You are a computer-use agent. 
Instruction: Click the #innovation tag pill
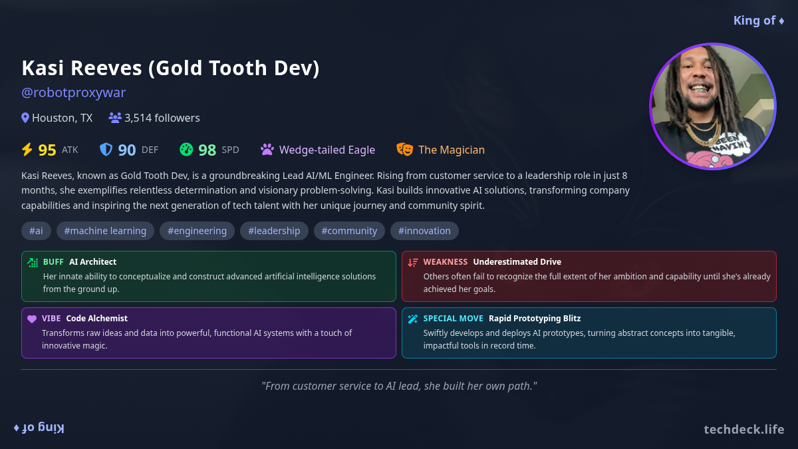coord(424,231)
